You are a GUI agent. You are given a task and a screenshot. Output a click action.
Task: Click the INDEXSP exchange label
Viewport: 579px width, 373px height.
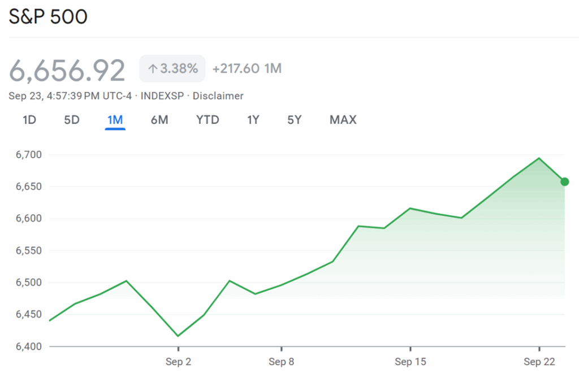point(162,96)
